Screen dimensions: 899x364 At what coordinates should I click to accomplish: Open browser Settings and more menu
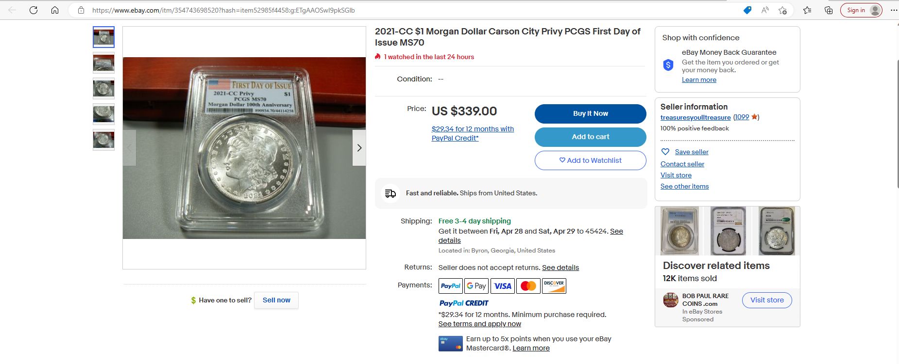[x=894, y=10]
